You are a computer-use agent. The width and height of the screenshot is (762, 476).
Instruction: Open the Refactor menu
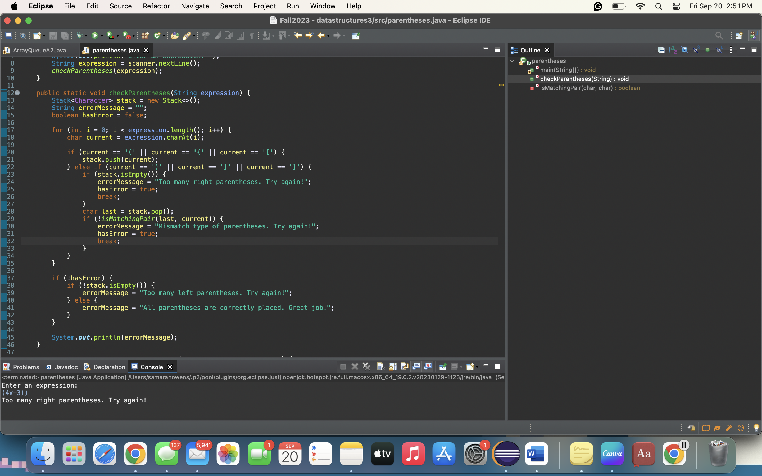click(156, 6)
